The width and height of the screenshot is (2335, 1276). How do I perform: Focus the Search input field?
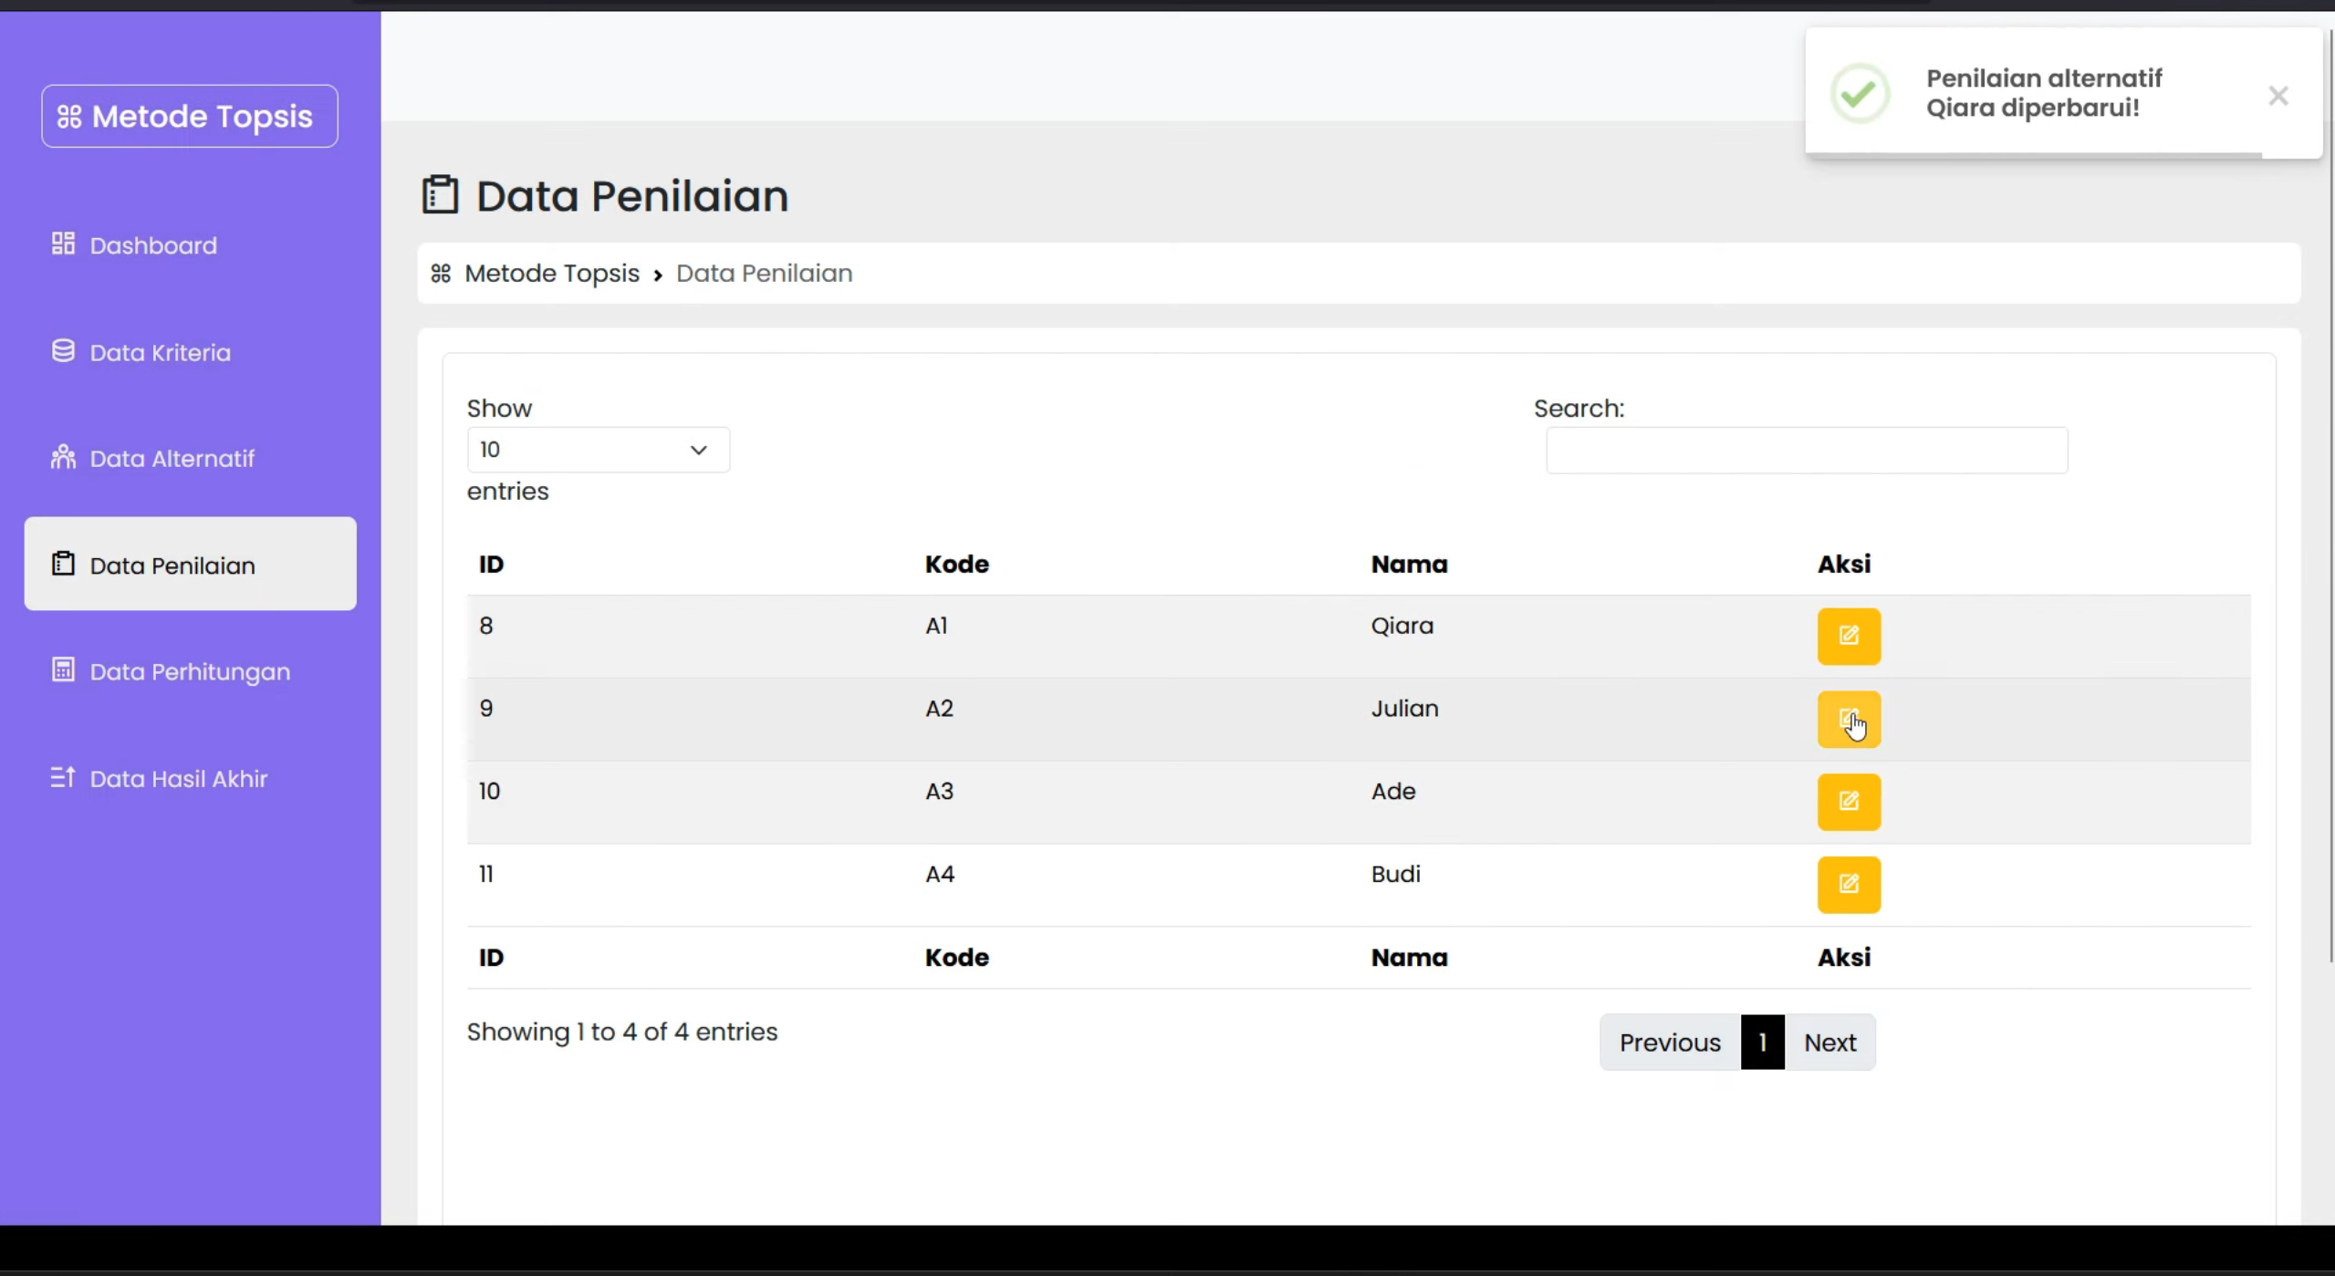1806,450
